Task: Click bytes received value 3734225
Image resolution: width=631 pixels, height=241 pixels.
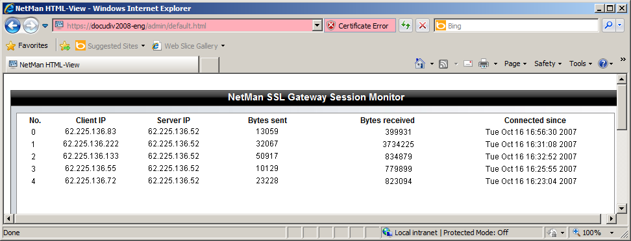Action: 399,144
